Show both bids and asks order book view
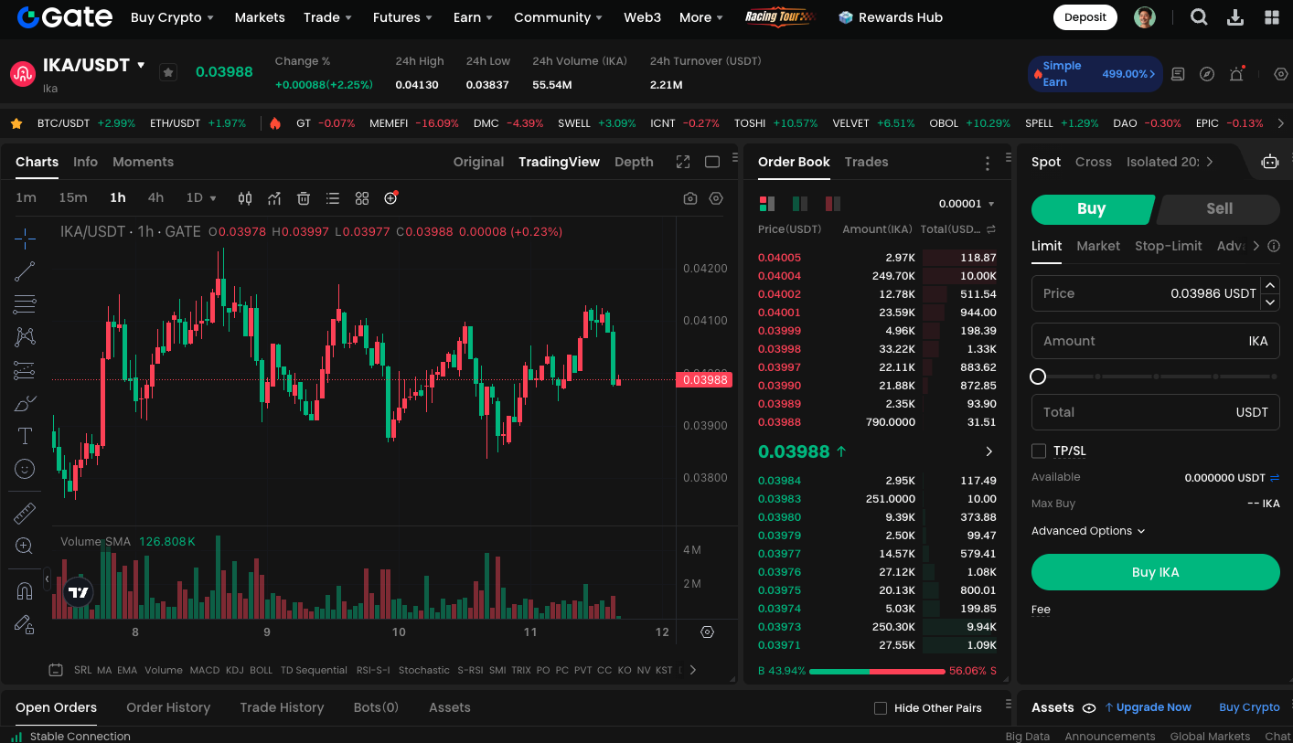Image resolution: width=1293 pixels, height=743 pixels. coord(767,204)
